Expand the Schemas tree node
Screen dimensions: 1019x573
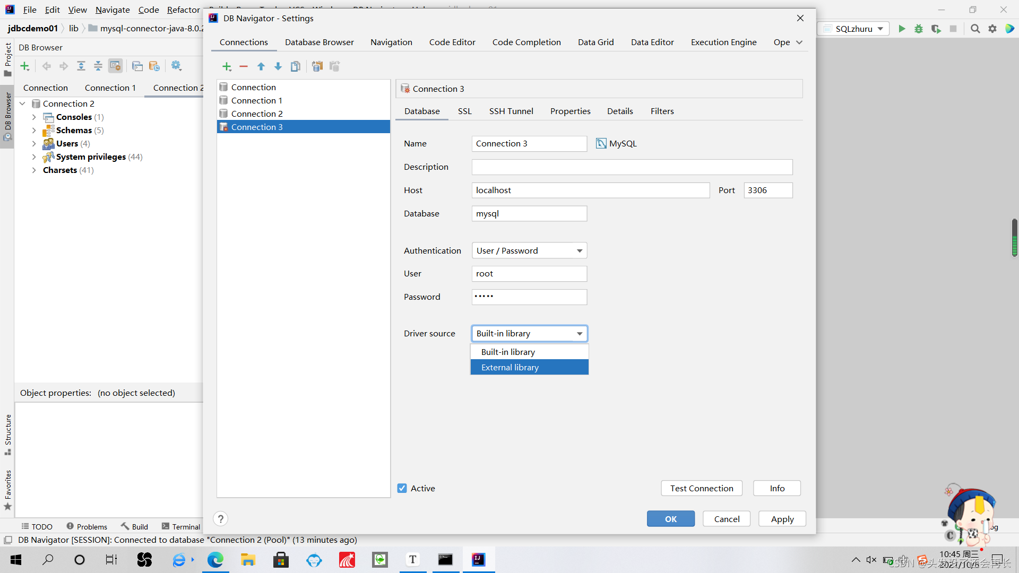[34, 131]
